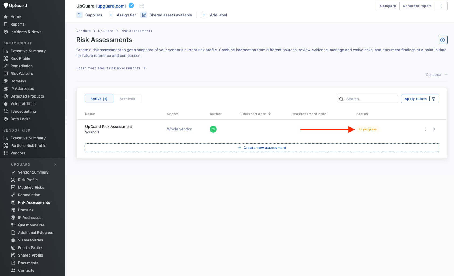Open the assessment row options menu
Screen dimensions: 454x276
click(x=426, y=129)
